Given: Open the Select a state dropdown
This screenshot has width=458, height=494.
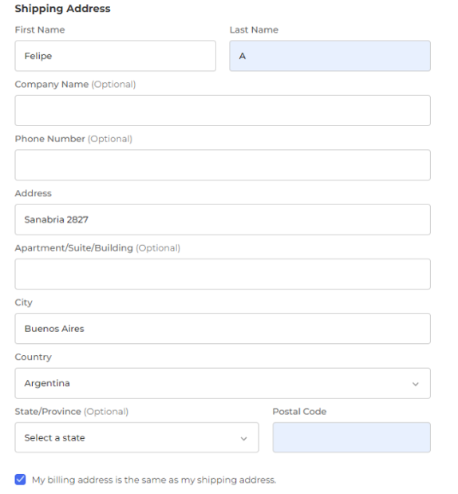Looking at the screenshot, I should tap(136, 437).
